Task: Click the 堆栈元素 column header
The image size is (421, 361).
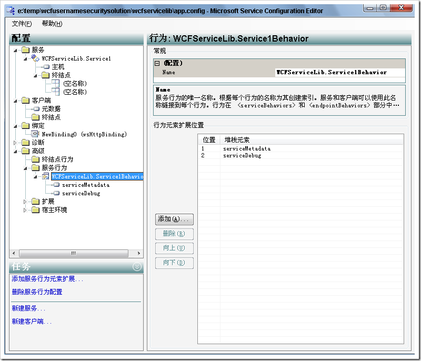Action: click(x=312, y=140)
